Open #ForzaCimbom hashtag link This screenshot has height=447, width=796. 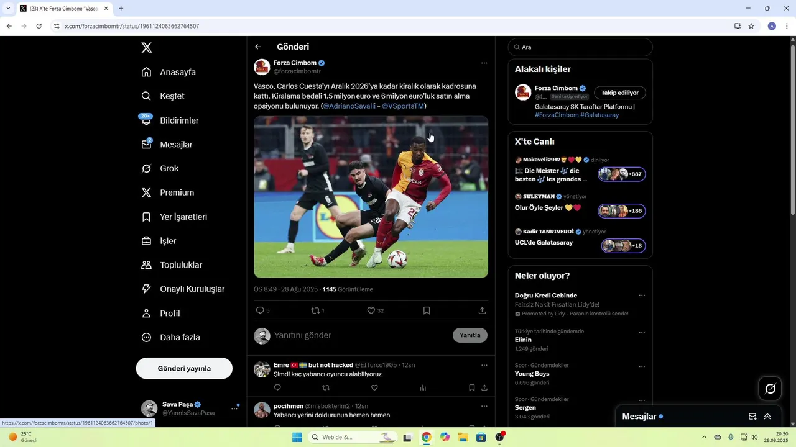[x=557, y=115]
